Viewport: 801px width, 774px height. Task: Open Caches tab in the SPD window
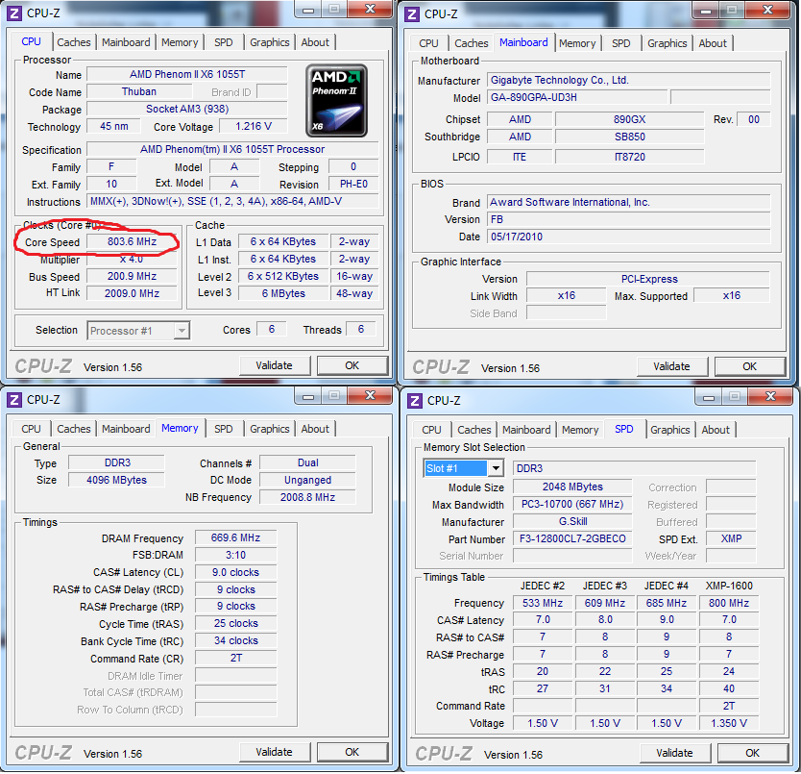474,430
